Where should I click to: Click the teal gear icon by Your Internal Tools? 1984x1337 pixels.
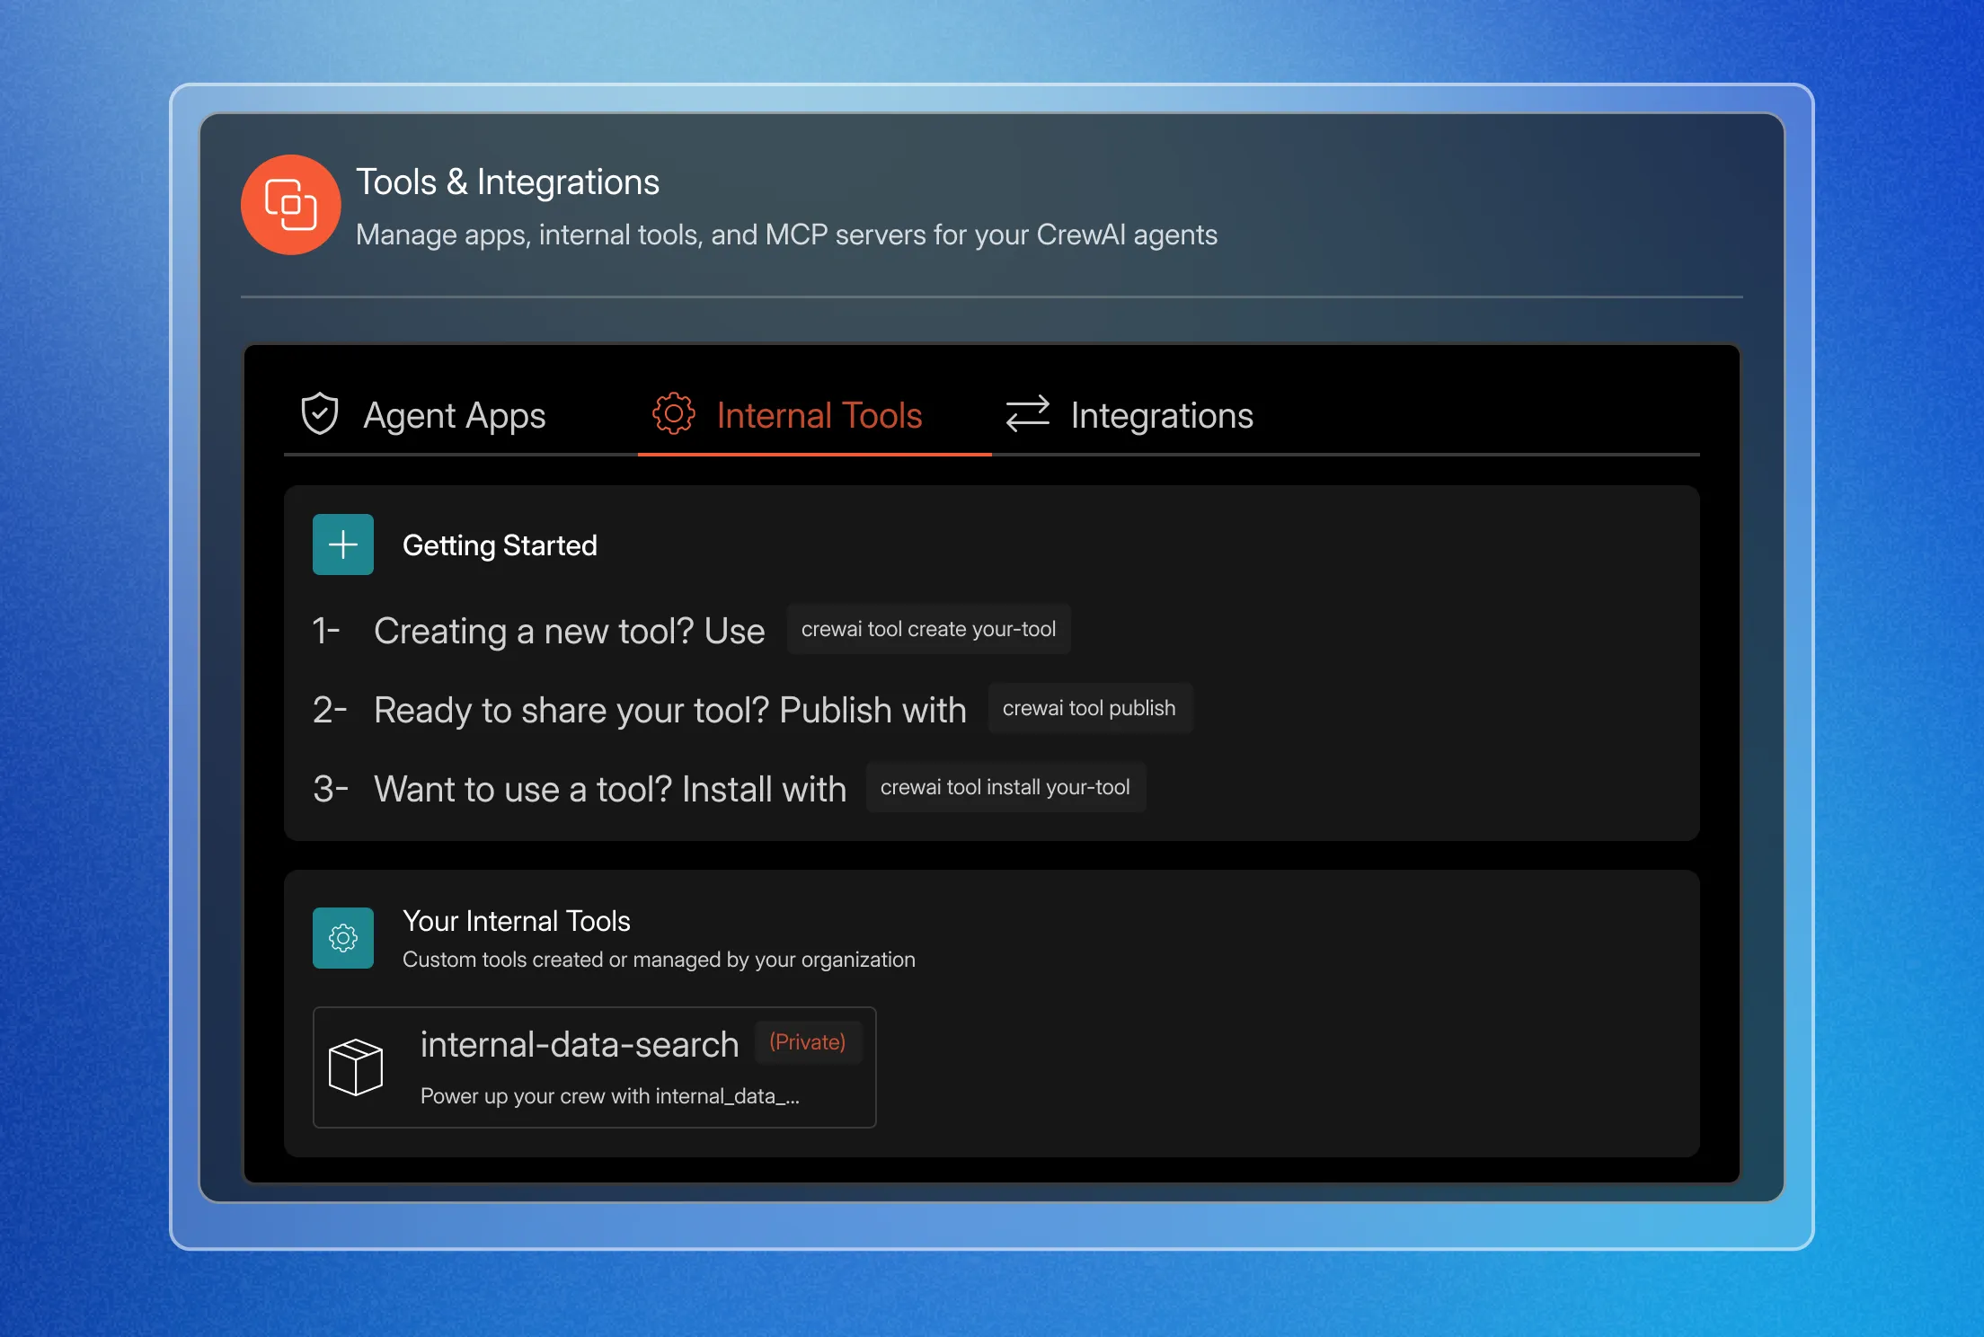(343, 938)
